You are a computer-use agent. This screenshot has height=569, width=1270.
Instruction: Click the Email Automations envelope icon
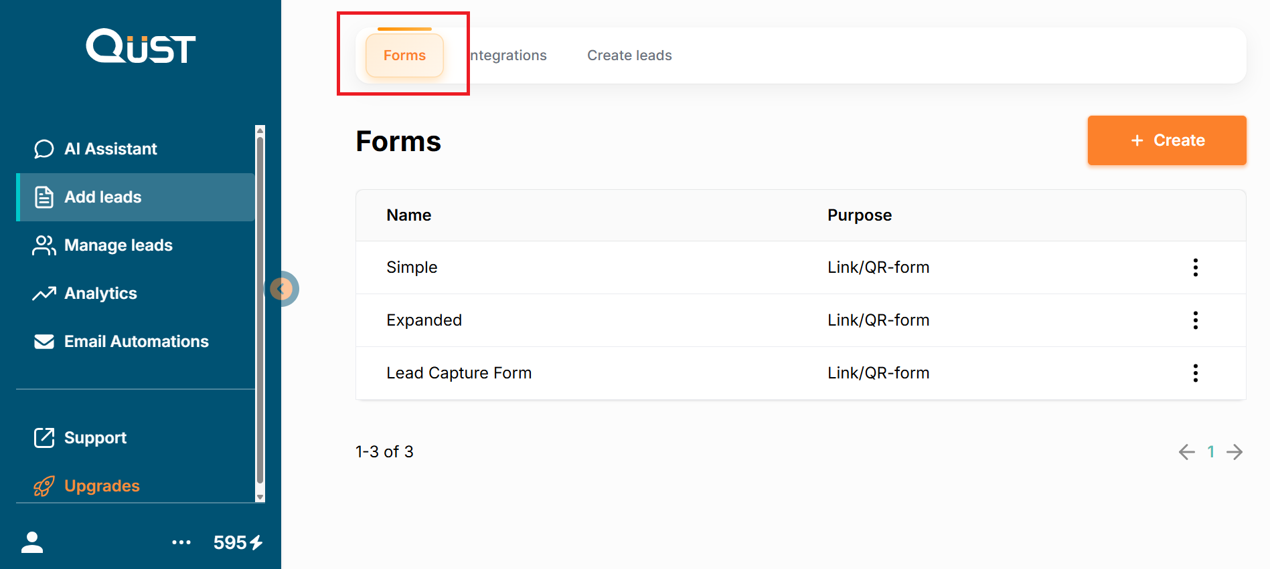(x=44, y=342)
